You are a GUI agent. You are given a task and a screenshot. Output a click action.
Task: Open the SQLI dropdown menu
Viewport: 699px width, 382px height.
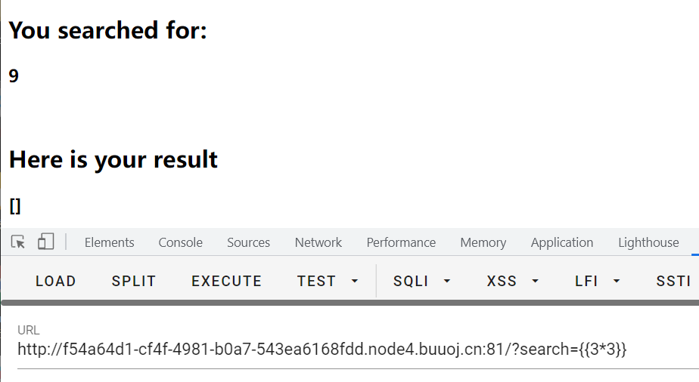pos(421,281)
